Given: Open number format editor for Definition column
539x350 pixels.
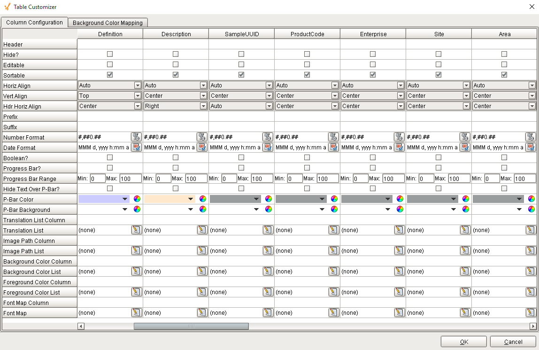Looking at the screenshot, I should click(x=136, y=137).
